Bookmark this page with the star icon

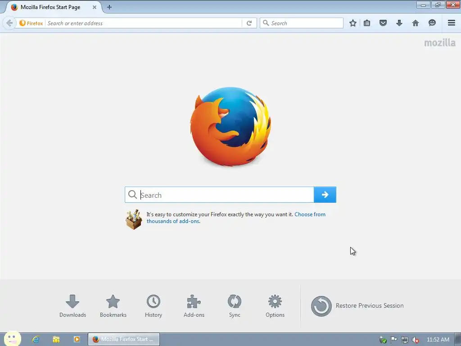coord(353,23)
